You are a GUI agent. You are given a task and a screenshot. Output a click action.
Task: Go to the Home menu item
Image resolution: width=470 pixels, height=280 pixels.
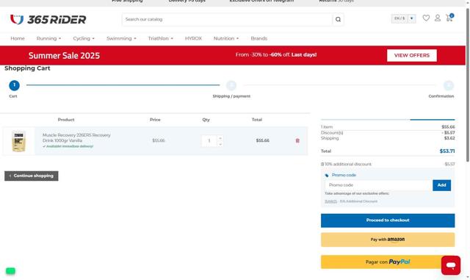pos(18,38)
